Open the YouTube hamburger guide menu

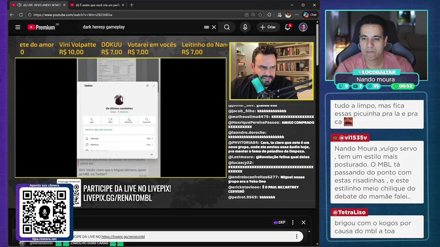[18, 27]
